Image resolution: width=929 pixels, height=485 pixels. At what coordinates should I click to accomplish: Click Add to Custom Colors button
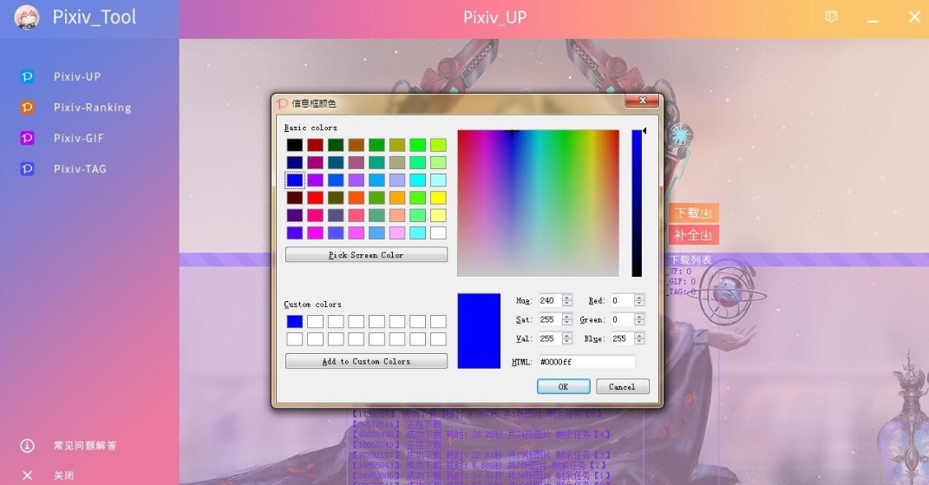(x=366, y=361)
